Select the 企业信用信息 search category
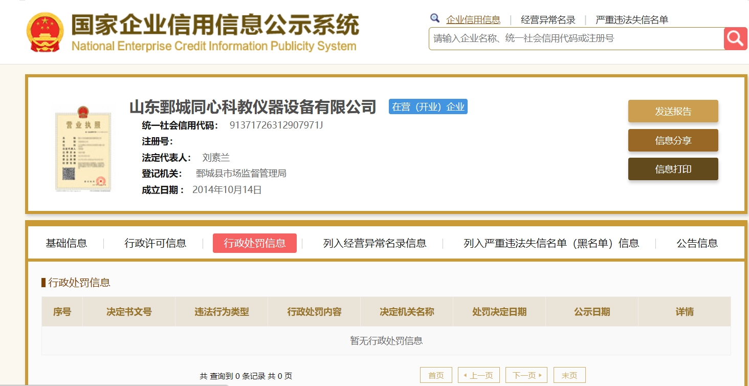 pyautogui.click(x=473, y=20)
